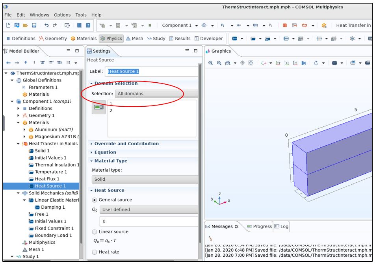Collapse the Material Type section
Screen dimensions: 377x265
pos(111,161)
